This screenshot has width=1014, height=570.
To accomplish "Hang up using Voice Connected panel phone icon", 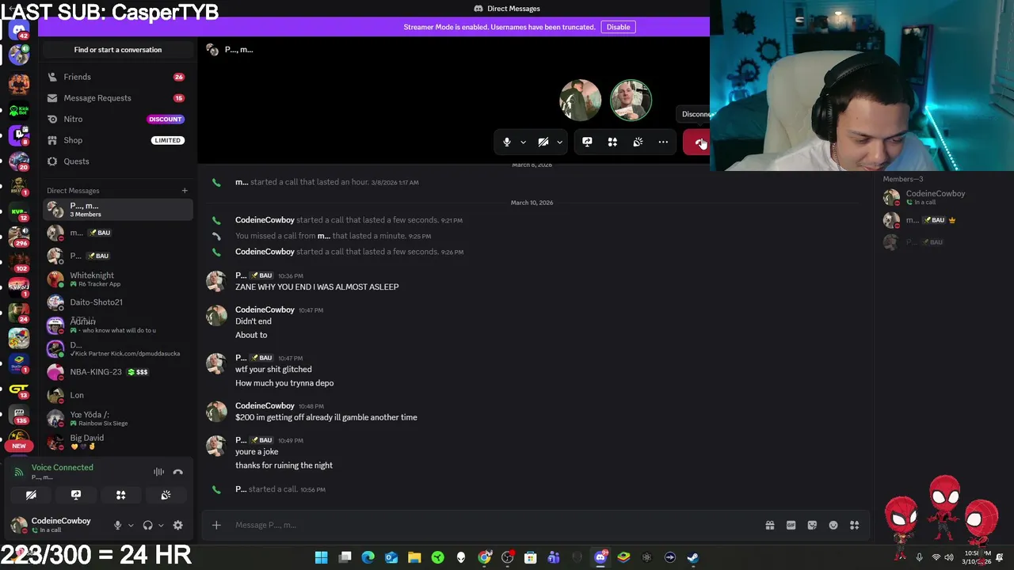I will point(178,472).
